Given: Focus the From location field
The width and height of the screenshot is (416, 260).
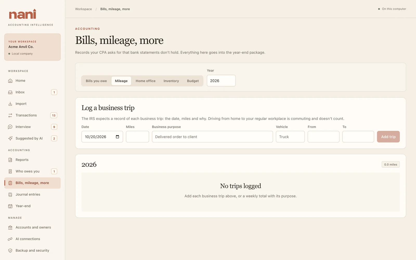Looking at the screenshot, I should (x=323, y=137).
